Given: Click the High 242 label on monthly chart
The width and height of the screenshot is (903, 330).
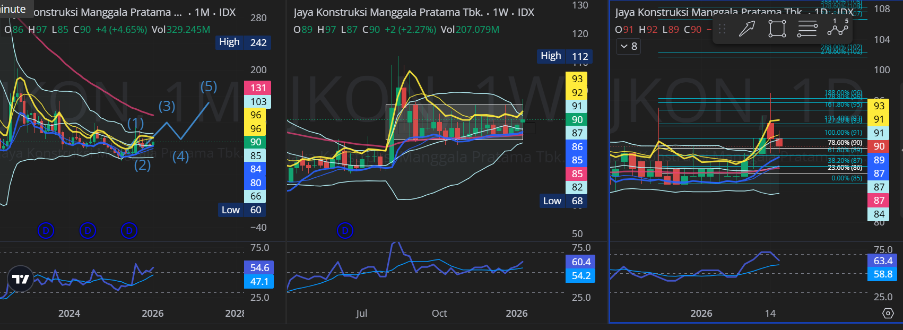Looking at the screenshot, I should click(x=243, y=42).
